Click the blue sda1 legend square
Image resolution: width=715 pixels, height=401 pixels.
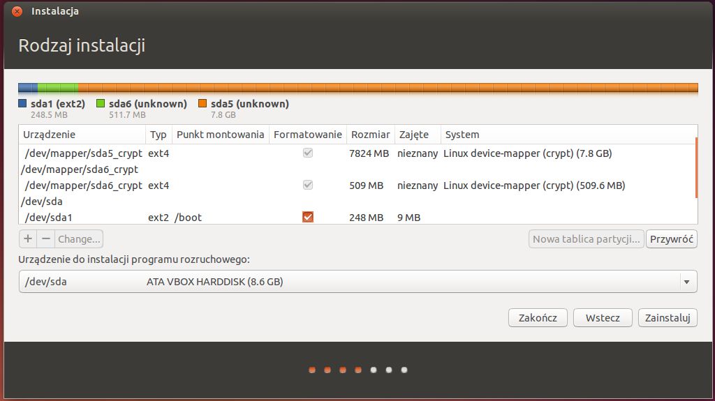tap(22, 104)
